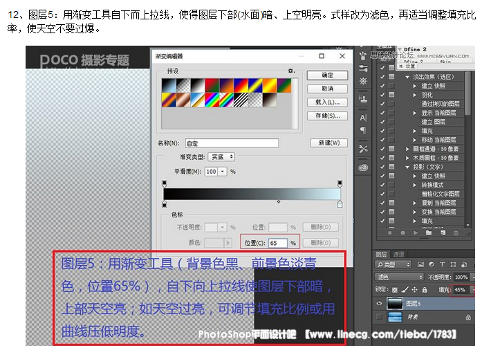Image resolution: width=491 pixels, height=346 pixels.
Task: Click the 名称 input field
Action: [232, 143]
